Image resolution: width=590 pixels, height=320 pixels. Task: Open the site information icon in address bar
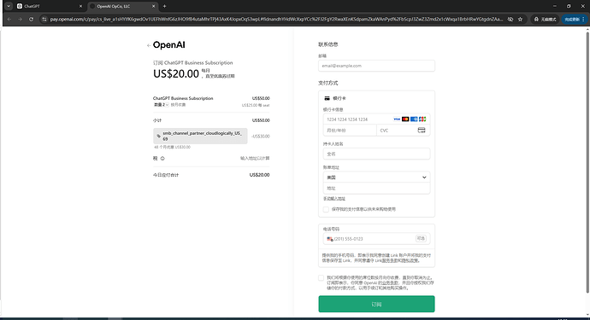point(44,19)
